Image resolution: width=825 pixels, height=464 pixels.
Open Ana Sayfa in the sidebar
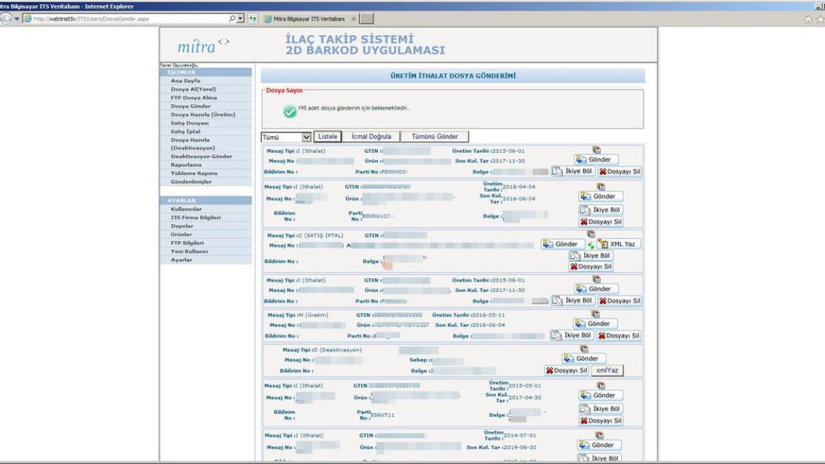coord(185,81)
